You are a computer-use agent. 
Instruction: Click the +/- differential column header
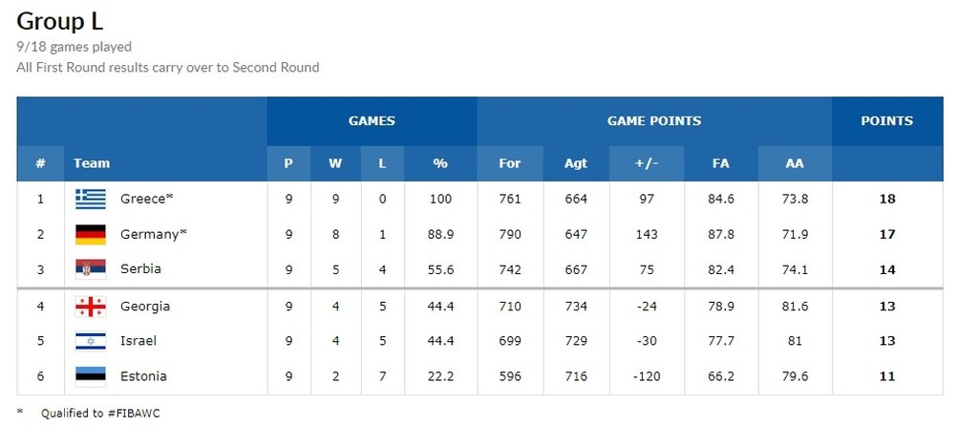coord(647,163)
